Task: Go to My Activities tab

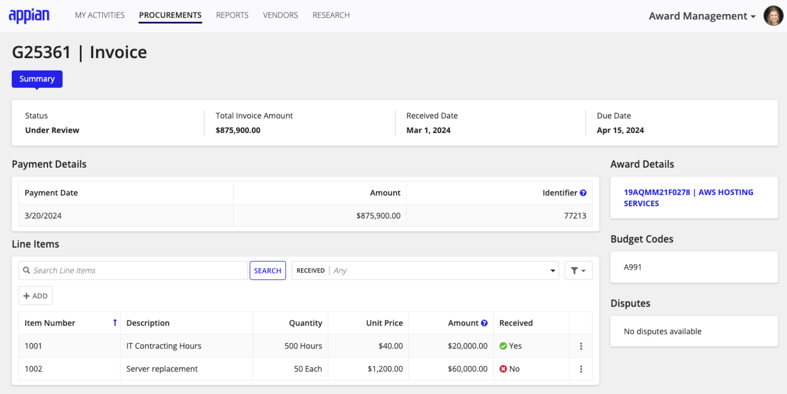Action: pos(100,15)
